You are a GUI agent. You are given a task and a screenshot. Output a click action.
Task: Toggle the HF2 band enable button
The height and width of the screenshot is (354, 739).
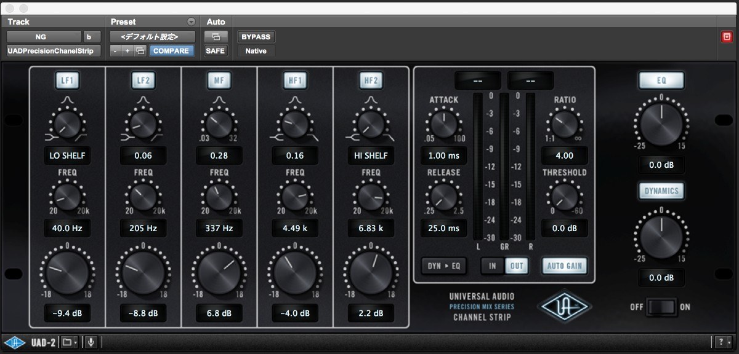point(371,79)
